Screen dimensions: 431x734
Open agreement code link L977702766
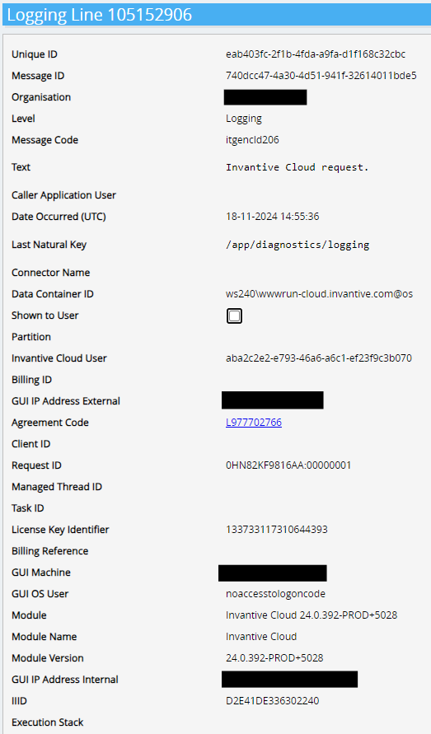tap(254, 423)
